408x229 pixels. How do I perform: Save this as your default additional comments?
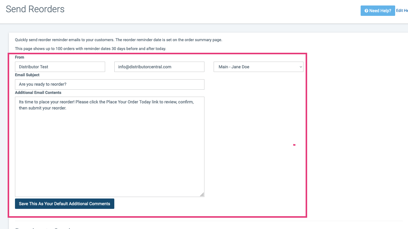64,204
